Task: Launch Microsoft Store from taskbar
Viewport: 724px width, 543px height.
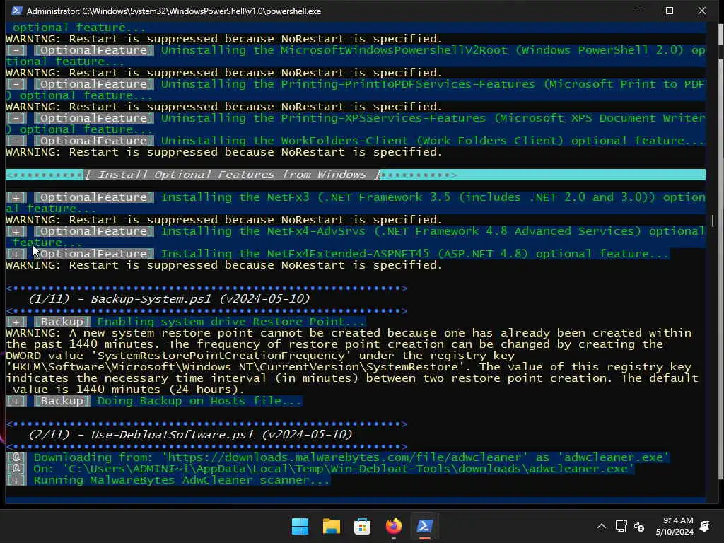Action: (x=362, y=526)
